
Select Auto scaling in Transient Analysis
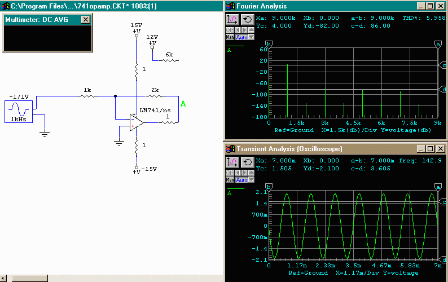click(x=241, y=180)
